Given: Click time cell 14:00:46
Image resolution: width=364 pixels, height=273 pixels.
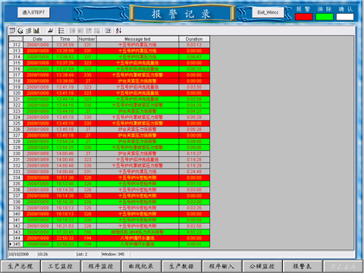Looking at the screenshot, I should tap(65, 154).
